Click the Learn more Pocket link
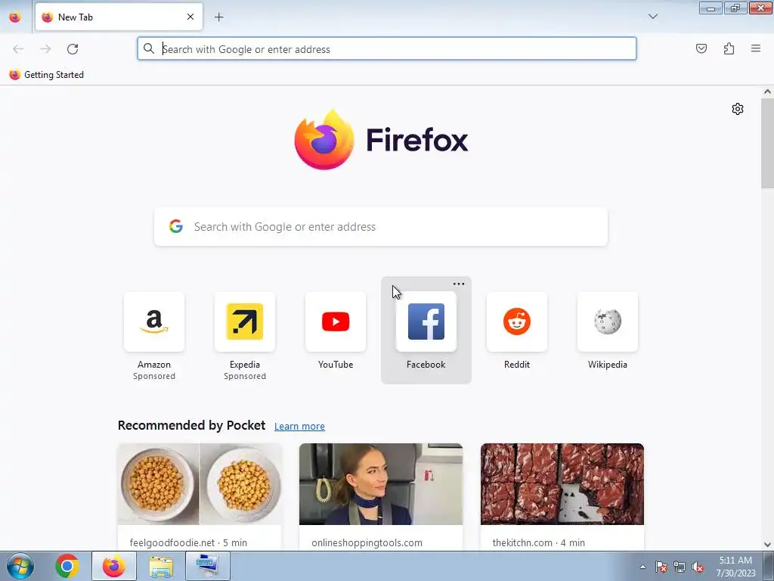The image size is (774, 581). 299,426
